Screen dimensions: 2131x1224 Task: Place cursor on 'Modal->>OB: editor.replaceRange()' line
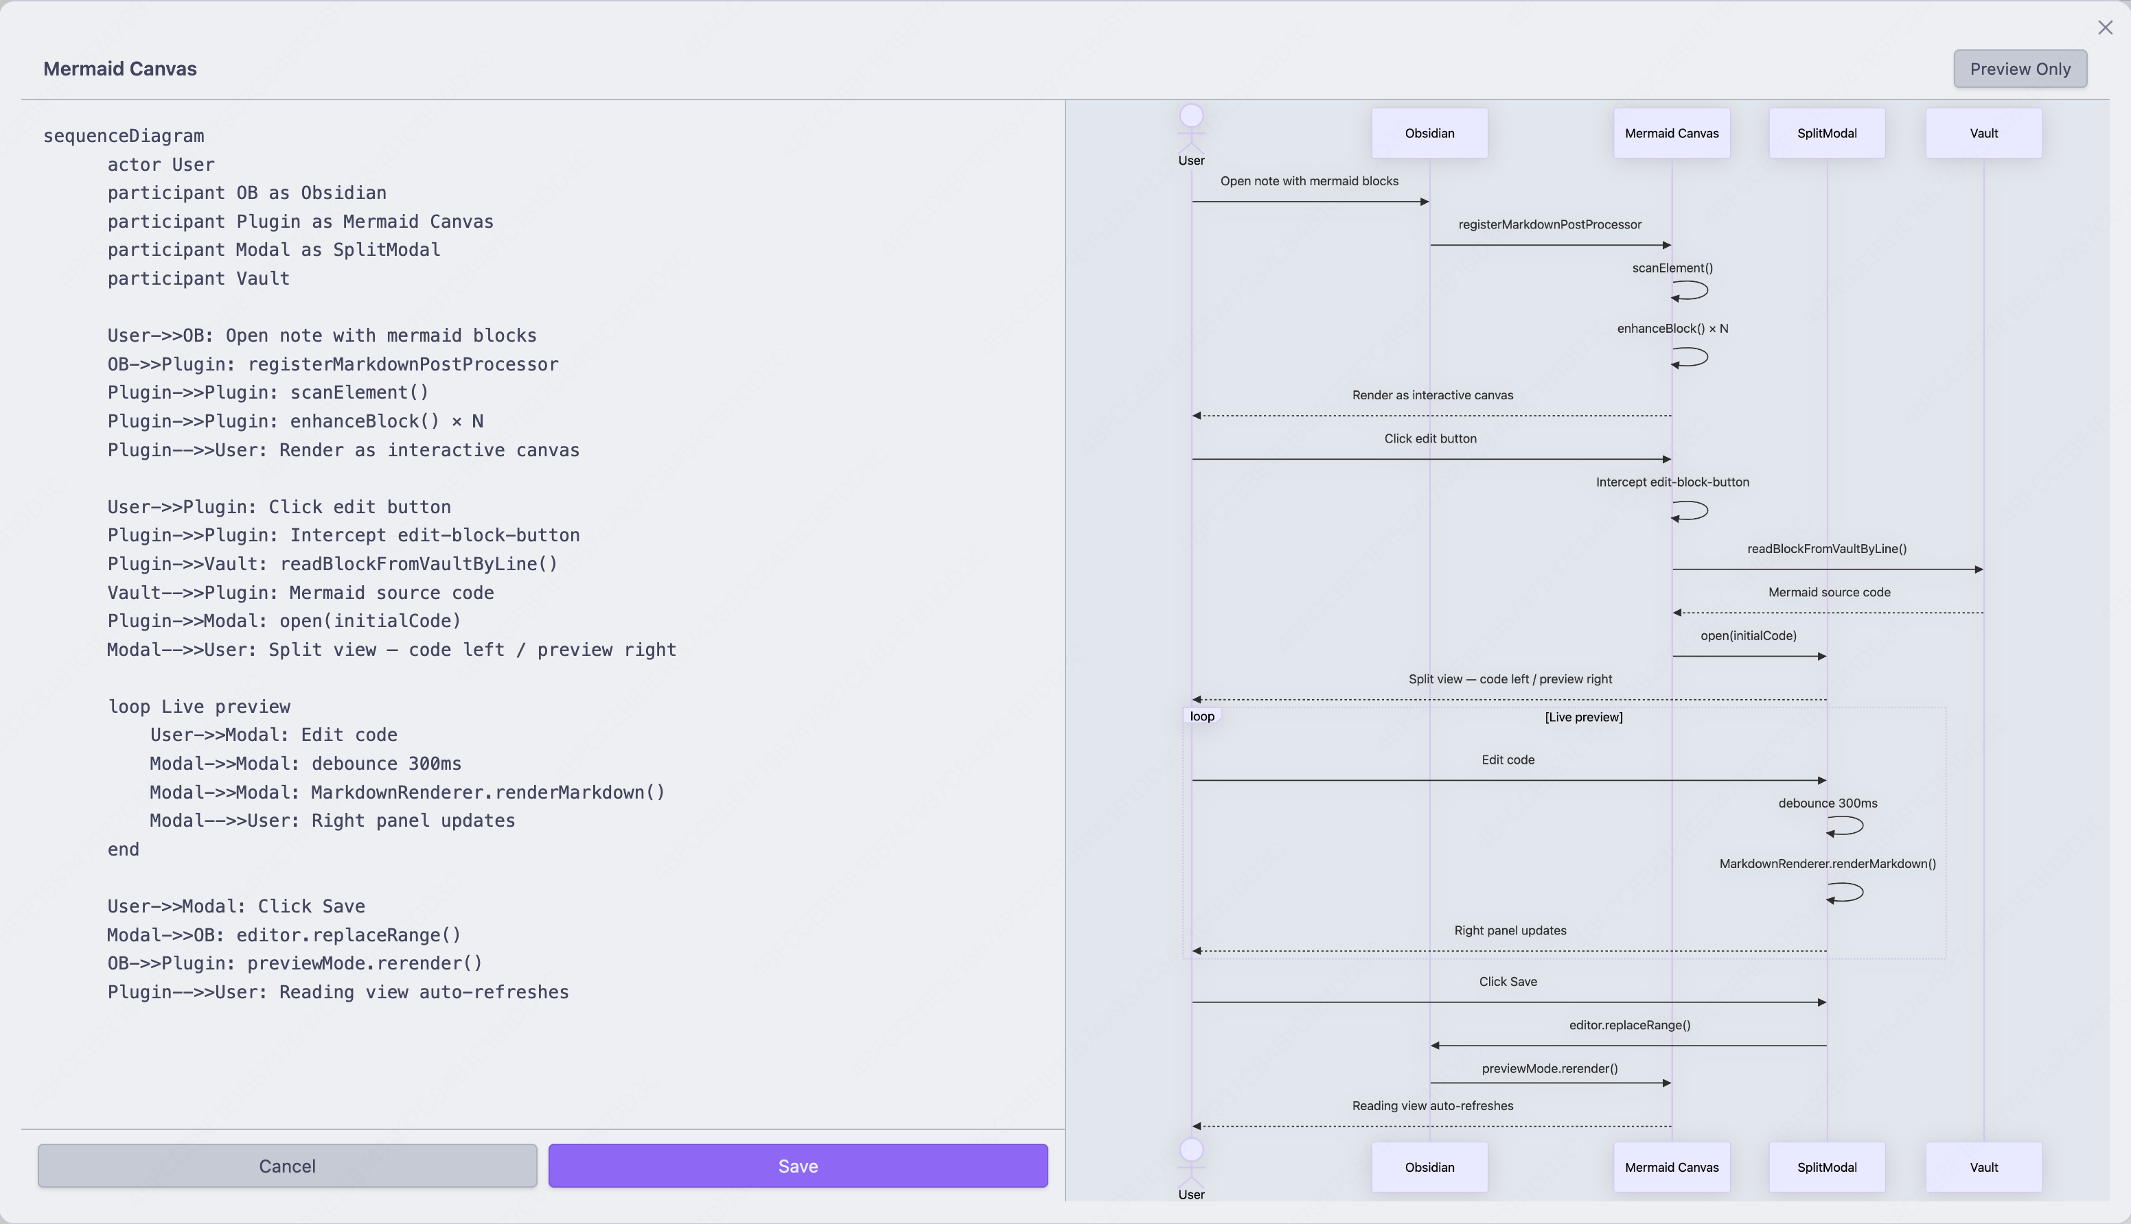pyautogui.click(x=284, y=936)
